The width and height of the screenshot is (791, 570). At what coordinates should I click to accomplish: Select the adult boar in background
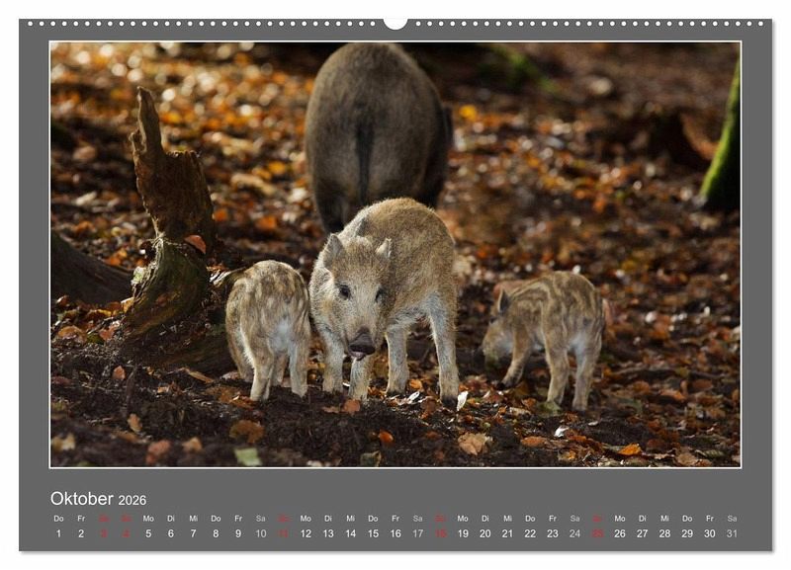[x=378, y=133]
